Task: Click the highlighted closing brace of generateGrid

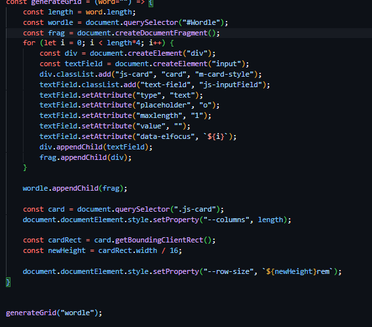Action: pyautogui.click(x=8, y=282)
